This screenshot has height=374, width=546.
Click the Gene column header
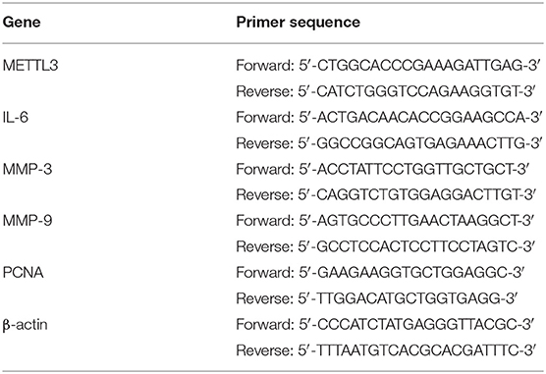(22, 23)
